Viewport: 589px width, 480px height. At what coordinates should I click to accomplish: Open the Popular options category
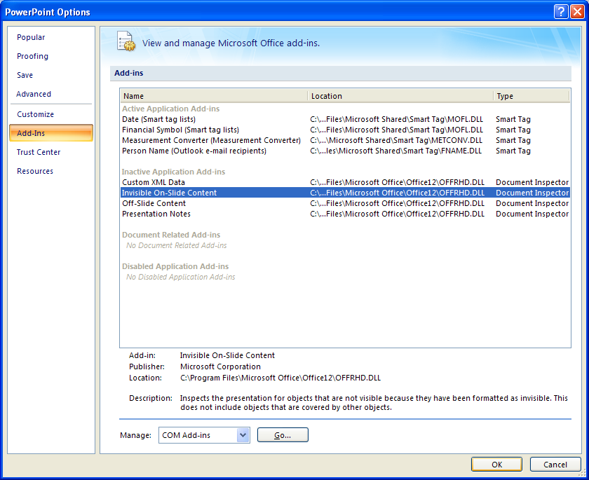31,37
